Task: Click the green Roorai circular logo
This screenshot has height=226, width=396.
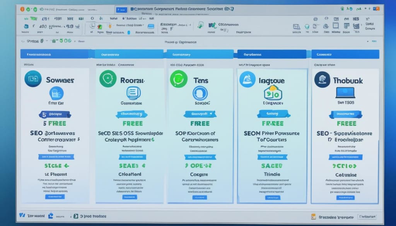Action: tap(108, 79)
